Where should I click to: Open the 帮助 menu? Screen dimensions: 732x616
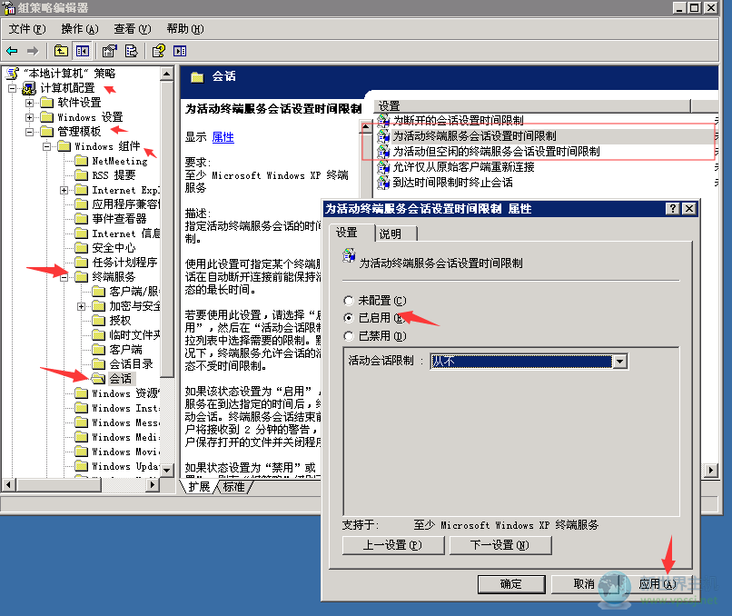tap(185, 29)
